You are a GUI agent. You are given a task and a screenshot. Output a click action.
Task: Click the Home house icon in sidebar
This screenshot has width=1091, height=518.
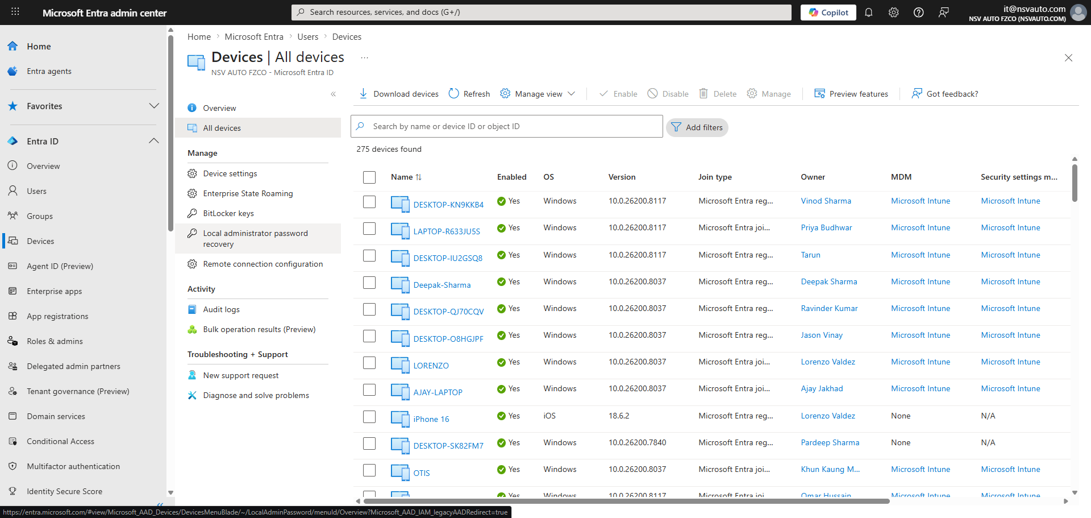point(13,46)
